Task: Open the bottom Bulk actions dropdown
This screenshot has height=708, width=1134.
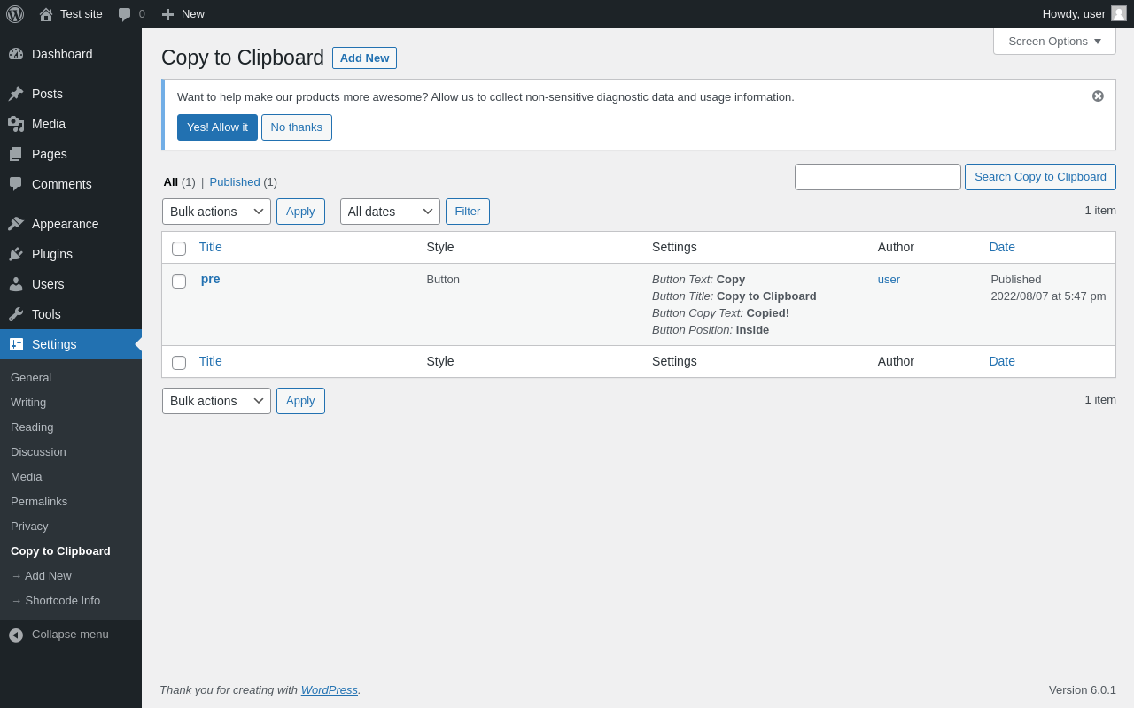Action: [216, 401]
